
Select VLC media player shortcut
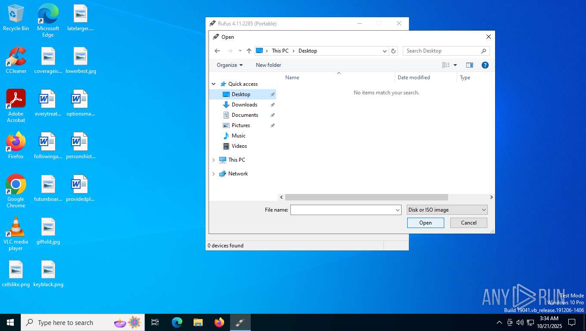pos(16,234)
